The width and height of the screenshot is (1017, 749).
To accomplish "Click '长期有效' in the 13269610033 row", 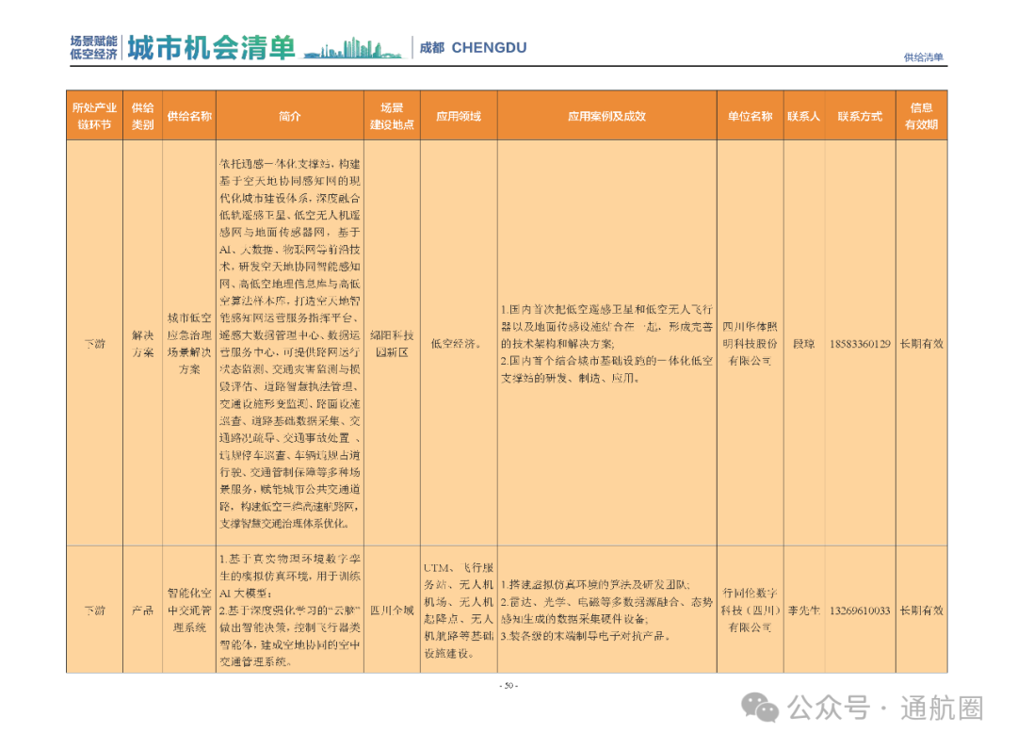I will [x=921, y=611].
